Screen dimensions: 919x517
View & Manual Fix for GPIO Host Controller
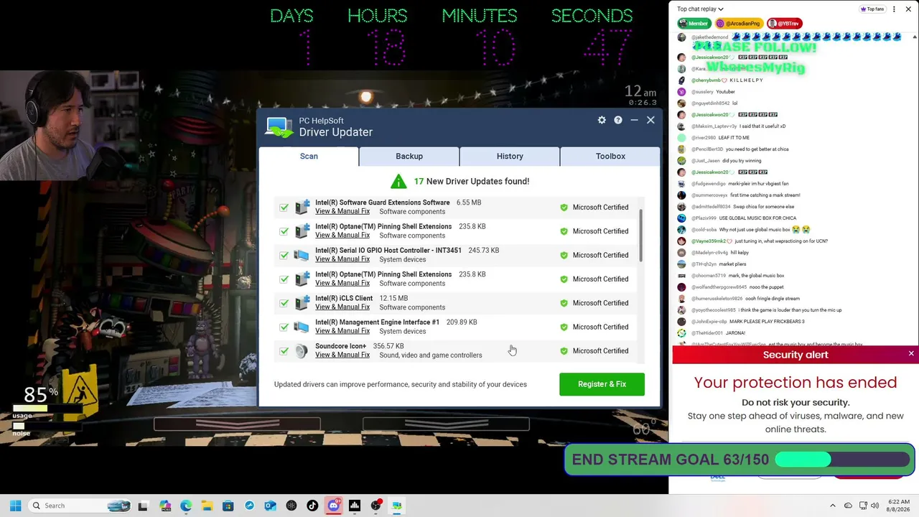pos(342,259)
